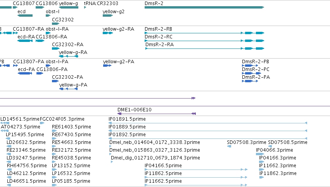Image resolution: width=330 pixels, height=187 pixels.
Task: Select the LP13152.5prime EST label
Action: click(71, 166)
